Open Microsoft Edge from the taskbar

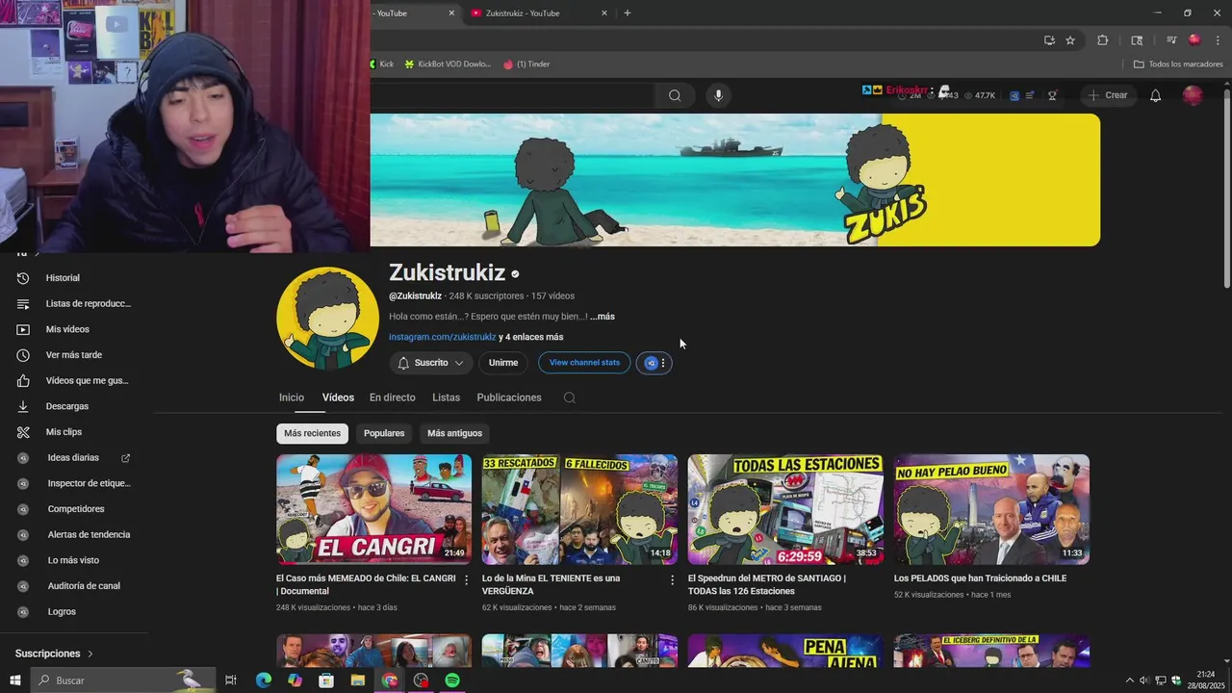tap(263, 680)
